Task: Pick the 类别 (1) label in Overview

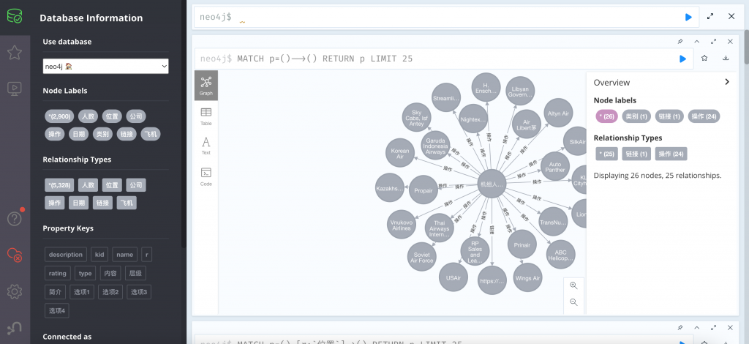Action: point(636,116)
